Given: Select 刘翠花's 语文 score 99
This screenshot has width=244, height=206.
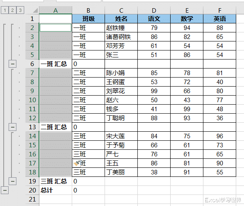Looking at the screenshot, I should coord(154,91).
